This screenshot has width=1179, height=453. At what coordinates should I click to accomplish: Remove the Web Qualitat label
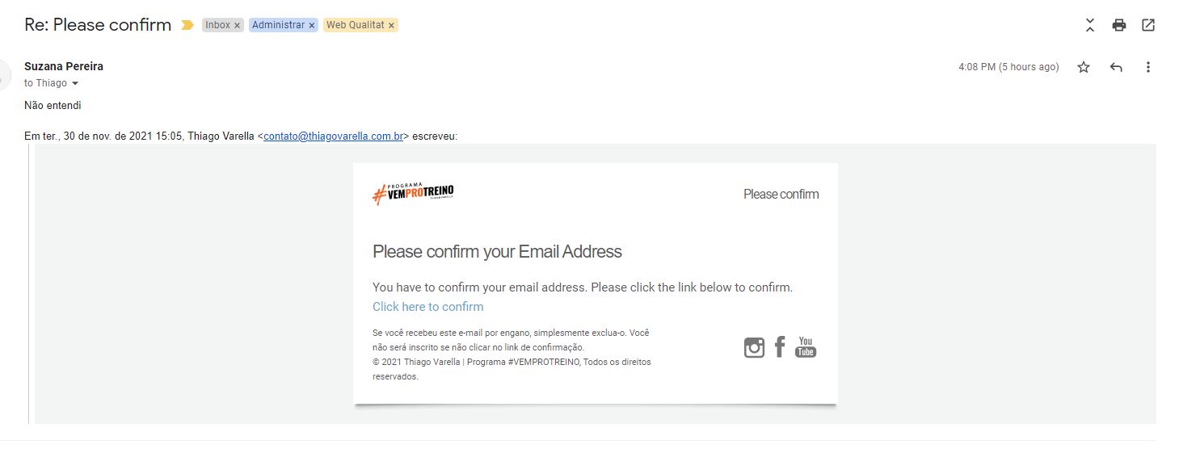[x=391, y=26]
